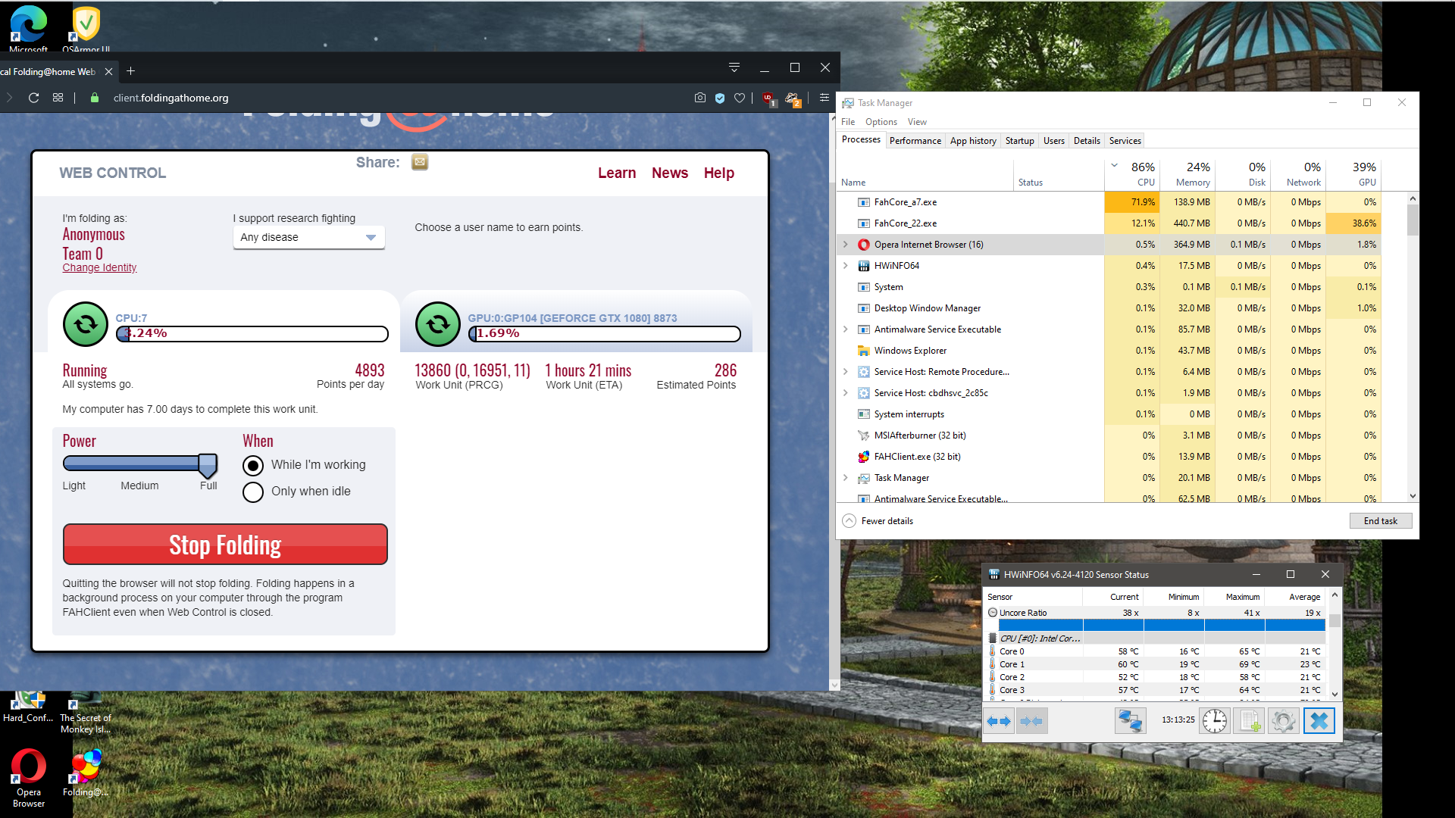Screen dimensions: 1455x818
Task: Switch to Task Manager Performance tab
Action: (x=915, y=141)
